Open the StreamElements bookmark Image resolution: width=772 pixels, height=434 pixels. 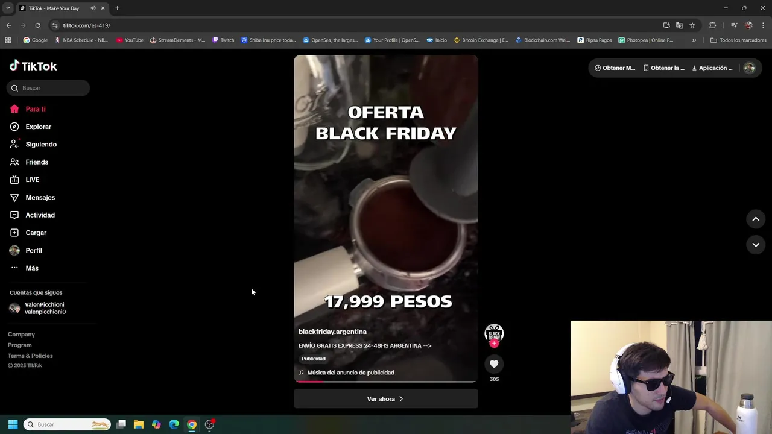coord(177,40)
